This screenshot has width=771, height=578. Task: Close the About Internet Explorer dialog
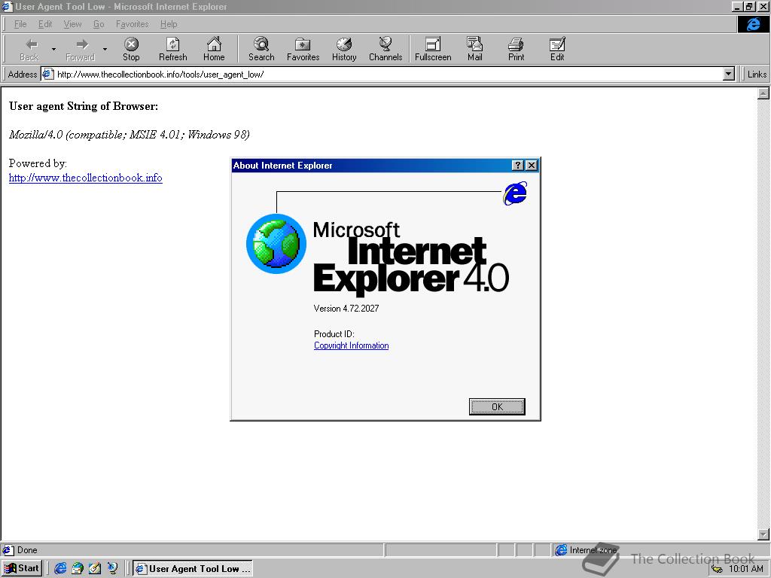tap(532, 166)
